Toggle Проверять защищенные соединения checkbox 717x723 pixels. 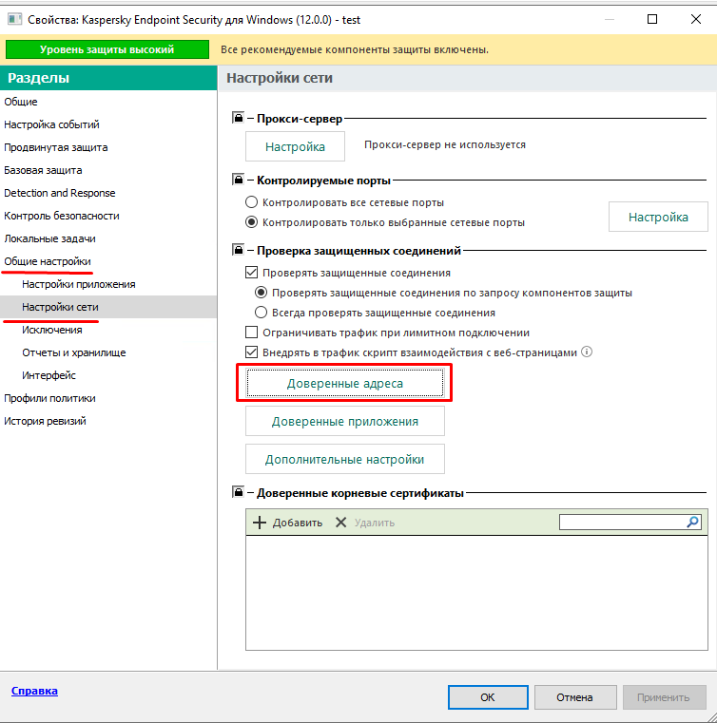[251, 273]
